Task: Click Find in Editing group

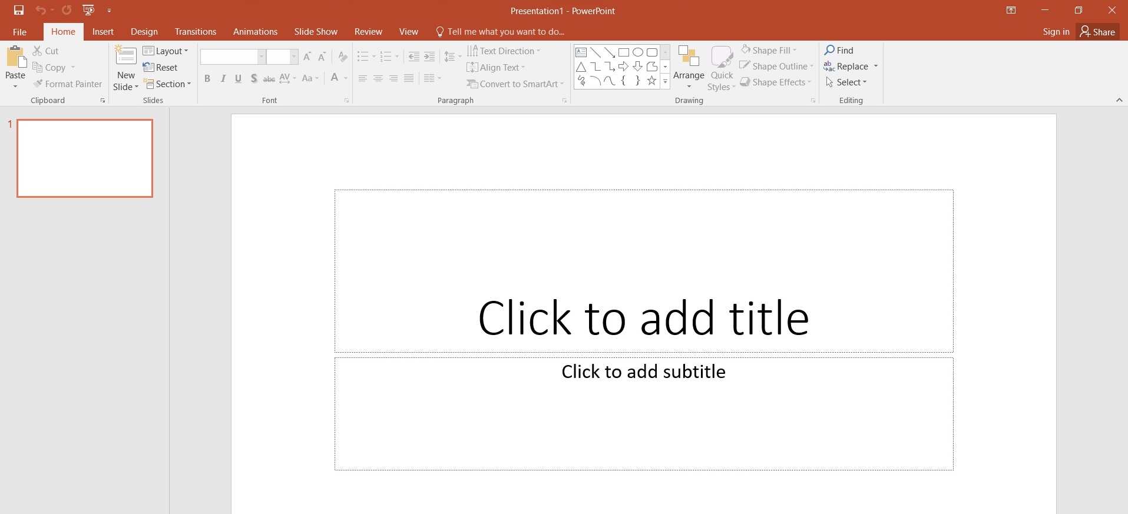Action: tap(839, 50)
